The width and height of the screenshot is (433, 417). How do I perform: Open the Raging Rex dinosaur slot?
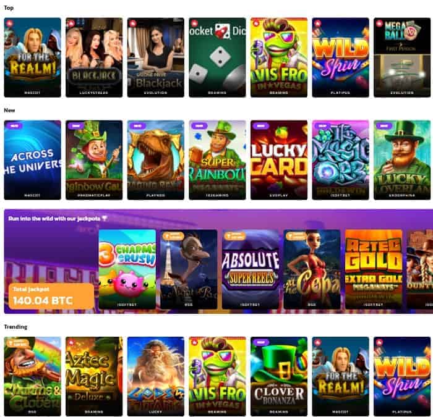click(x=156, y=160)
